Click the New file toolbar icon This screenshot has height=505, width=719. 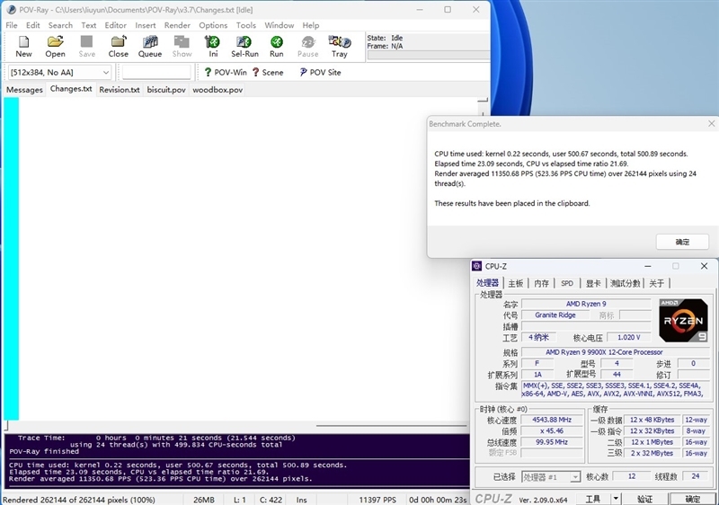[23, 47]
